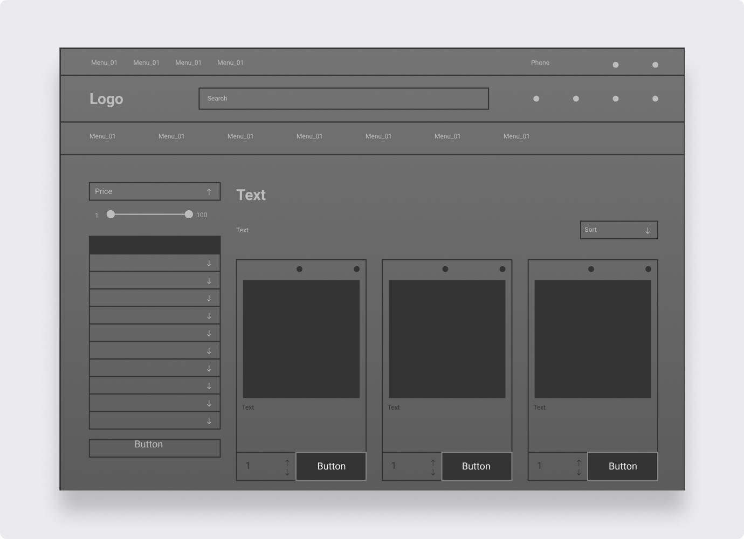
Task: Click the maximum price slider handle near 100
Action: coord(189,215)
